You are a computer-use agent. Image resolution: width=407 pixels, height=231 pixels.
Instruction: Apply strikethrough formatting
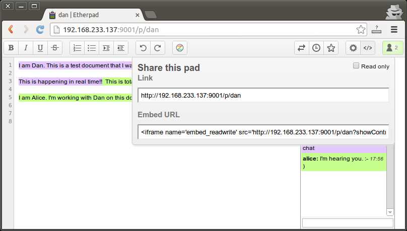55,48
